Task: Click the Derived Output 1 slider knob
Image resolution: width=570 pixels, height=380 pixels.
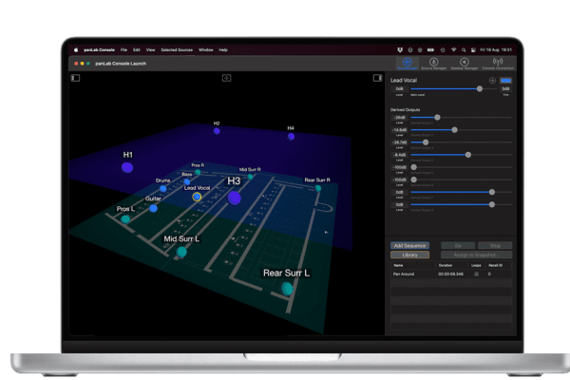Action: [437, 118]
